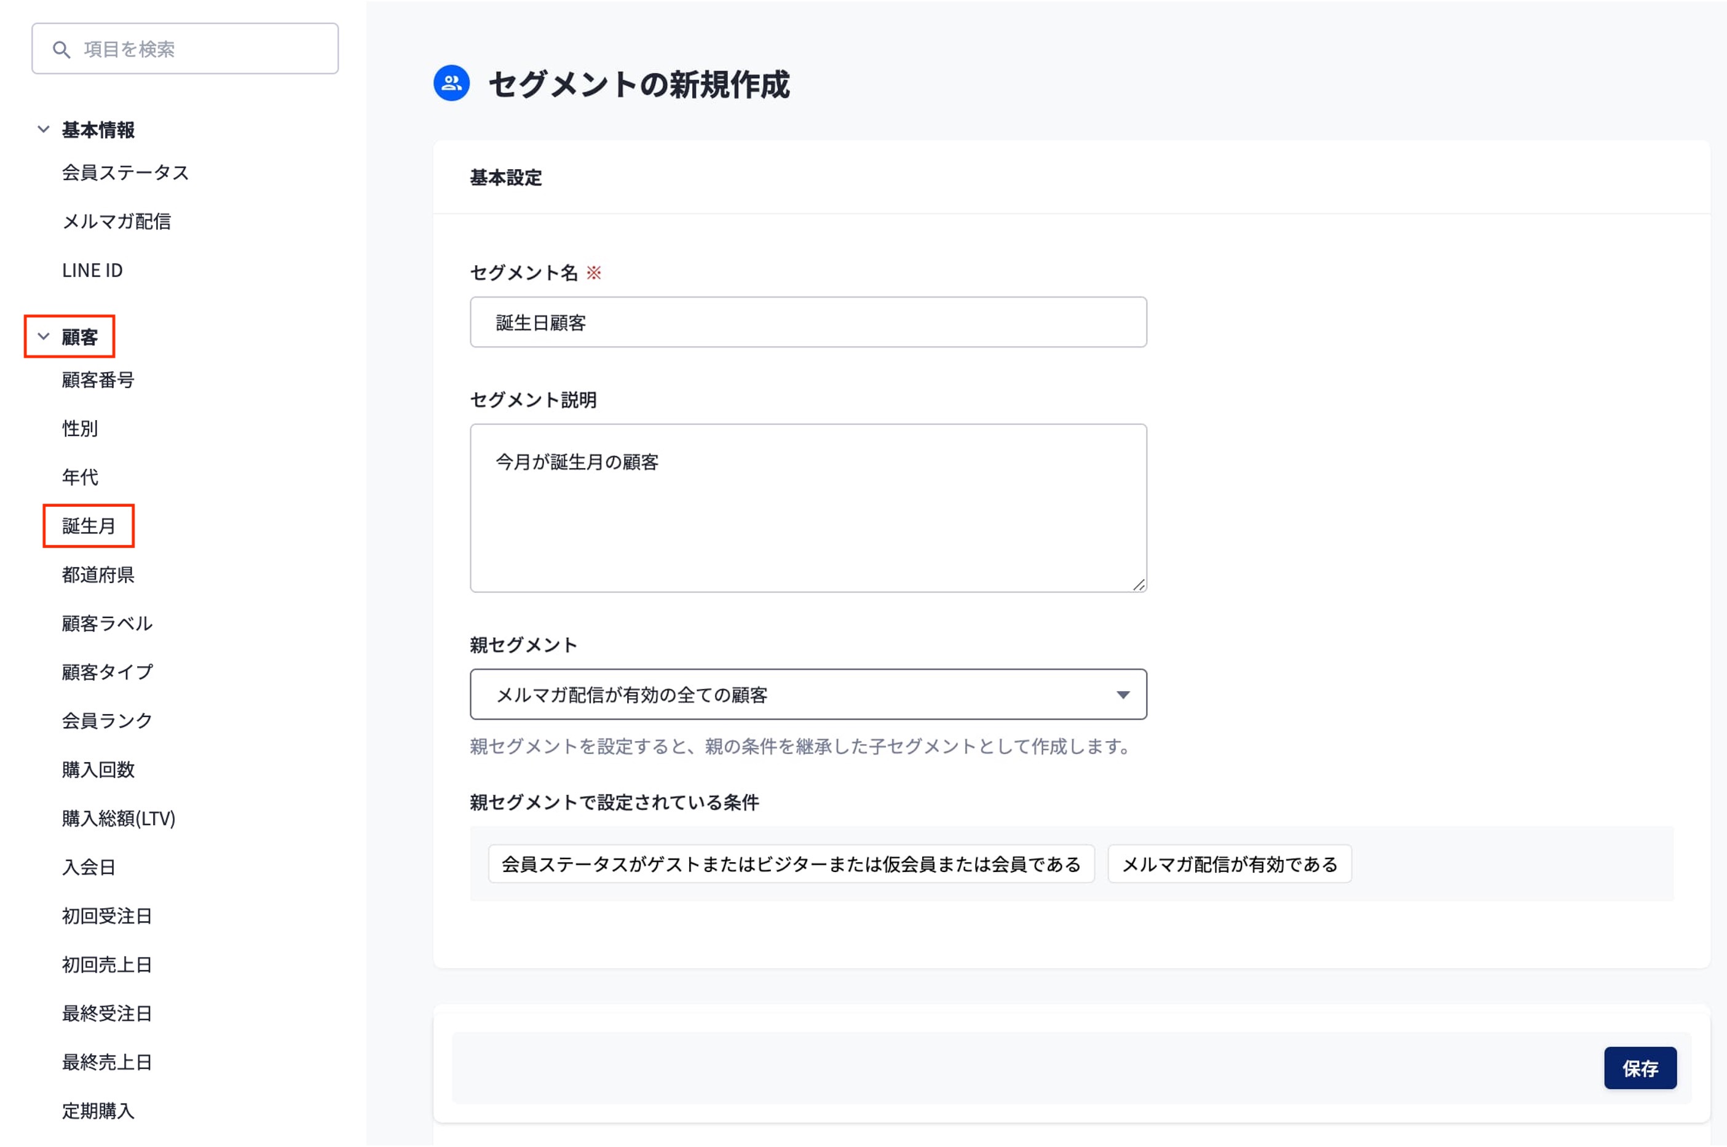Choose 購入総額(LTV) condition item
Image resolution: width=1727 pixels, height=1147 pixels.
(x=119, y=819)
